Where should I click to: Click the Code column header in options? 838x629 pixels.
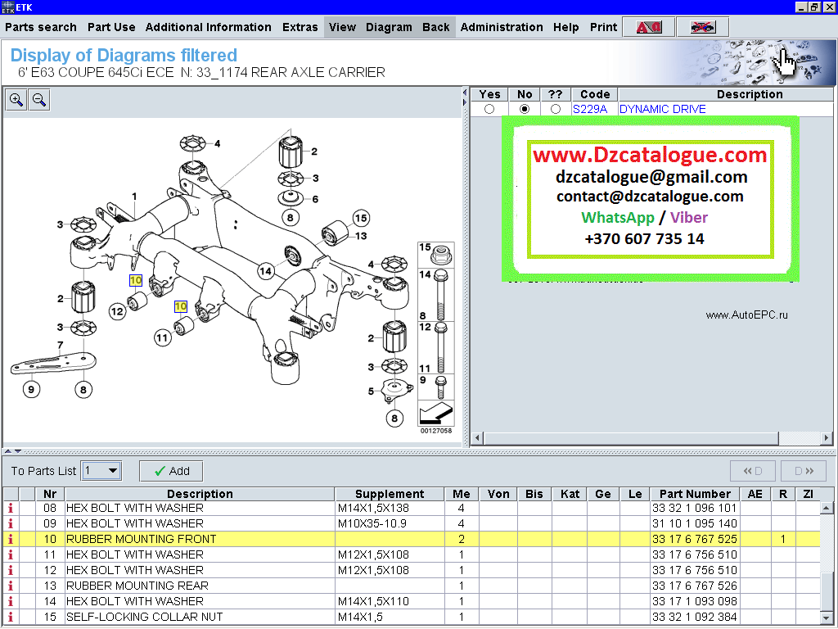[x=595, y=94]
